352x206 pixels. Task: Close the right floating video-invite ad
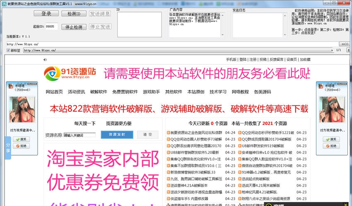(342, 84)
